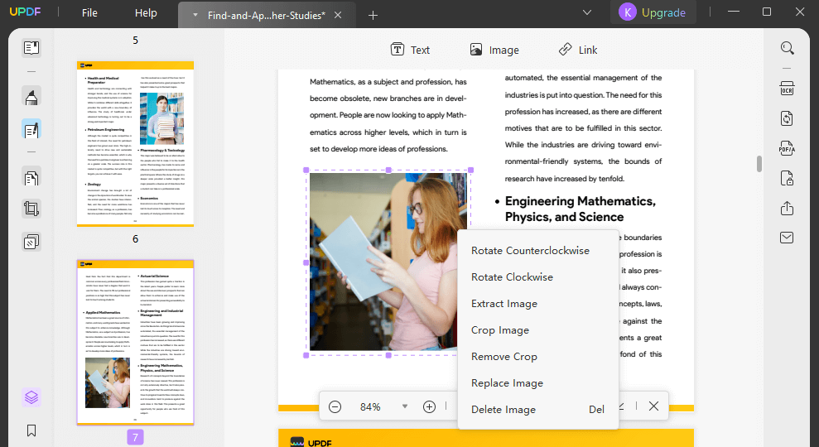Select the Edit PDF tool in sidebar
The width and height of the screenshot is (819, 447).
coord(31,129)
